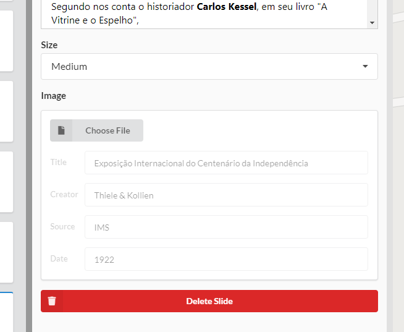Click into the Source field containing IMS
The width and height of the screenshot is (404, 332).
(226, 227)
